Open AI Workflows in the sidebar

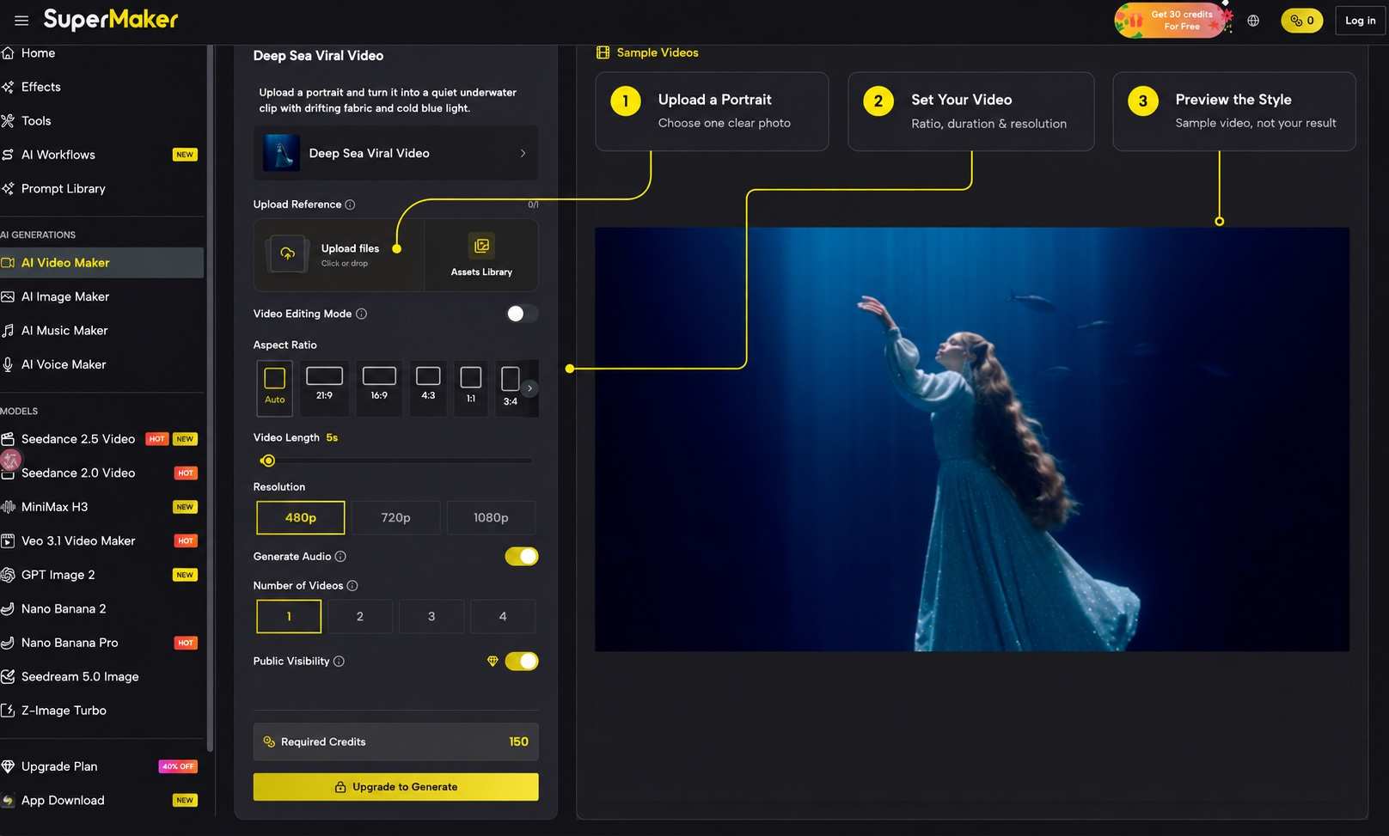[58, 155]
